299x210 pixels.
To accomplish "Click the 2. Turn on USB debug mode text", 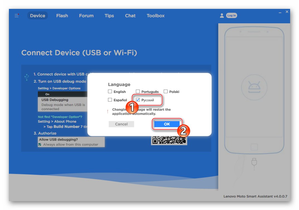I will click(60, 81).
